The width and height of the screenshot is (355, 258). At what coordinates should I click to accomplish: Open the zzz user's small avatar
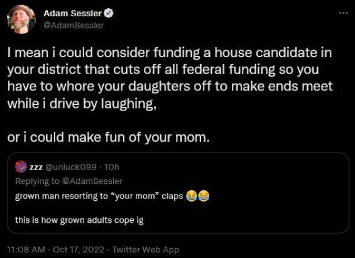[21, 166]
